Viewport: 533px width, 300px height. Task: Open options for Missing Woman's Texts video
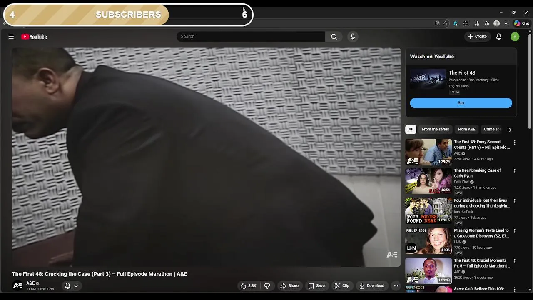(x=514, y=231)
